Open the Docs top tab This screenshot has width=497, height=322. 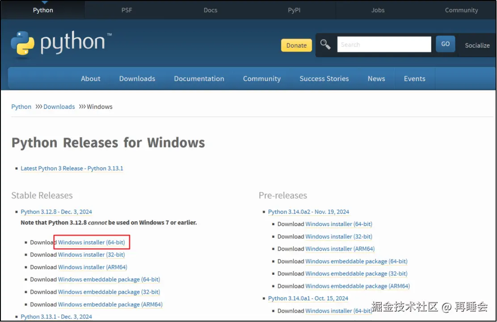[211, 10]
